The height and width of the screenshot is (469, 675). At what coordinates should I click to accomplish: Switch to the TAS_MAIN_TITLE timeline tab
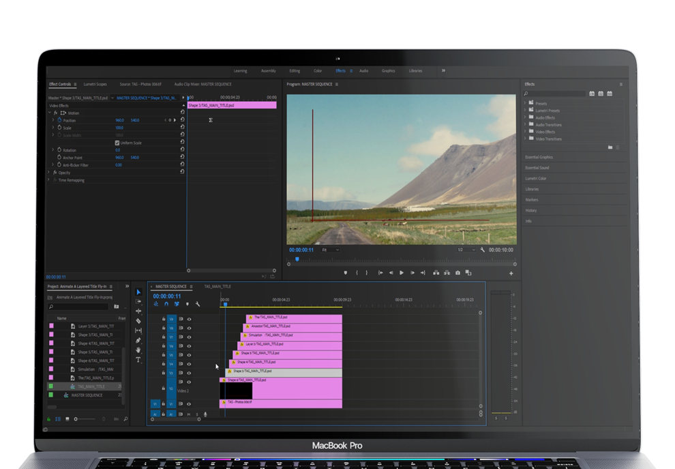(x=217, y=286)
